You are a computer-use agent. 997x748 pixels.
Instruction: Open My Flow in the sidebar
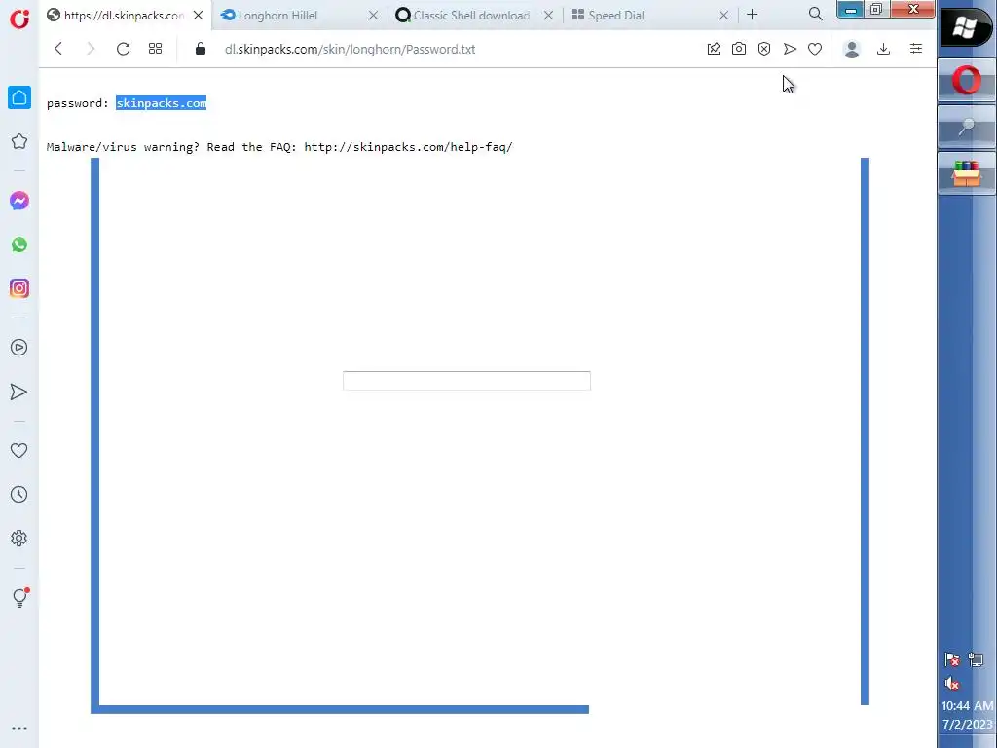(x=19, y=392)
